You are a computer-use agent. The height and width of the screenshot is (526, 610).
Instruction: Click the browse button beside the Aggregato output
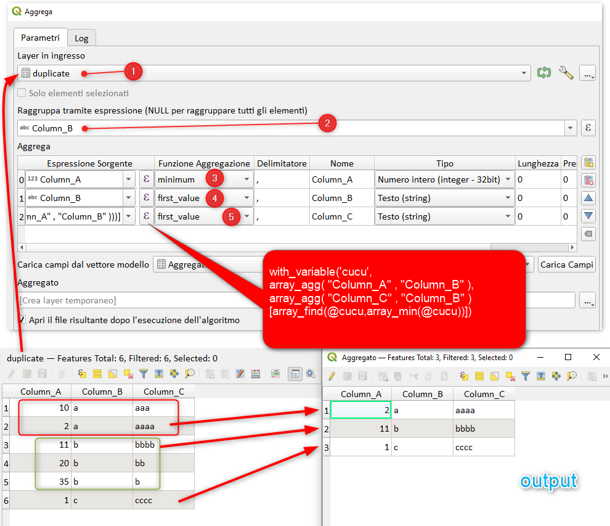pos(588,301)
